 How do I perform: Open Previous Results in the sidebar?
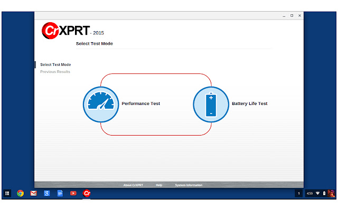pyautogui.click(x=55, y=72)
